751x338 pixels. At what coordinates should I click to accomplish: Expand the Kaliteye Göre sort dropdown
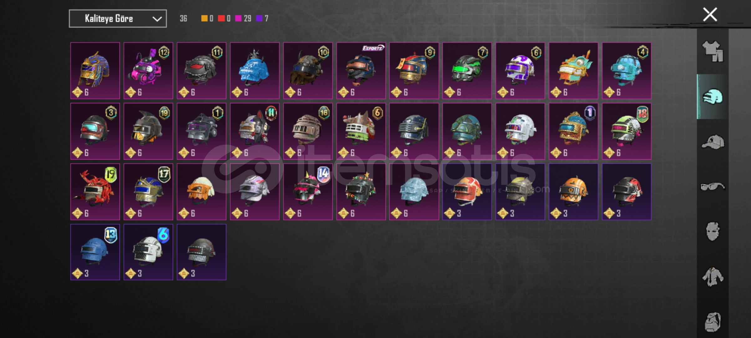point(118,18)
